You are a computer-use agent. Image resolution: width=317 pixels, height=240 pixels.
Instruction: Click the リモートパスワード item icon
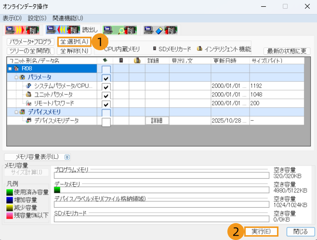pyautogui.click(x=28, y=103)
